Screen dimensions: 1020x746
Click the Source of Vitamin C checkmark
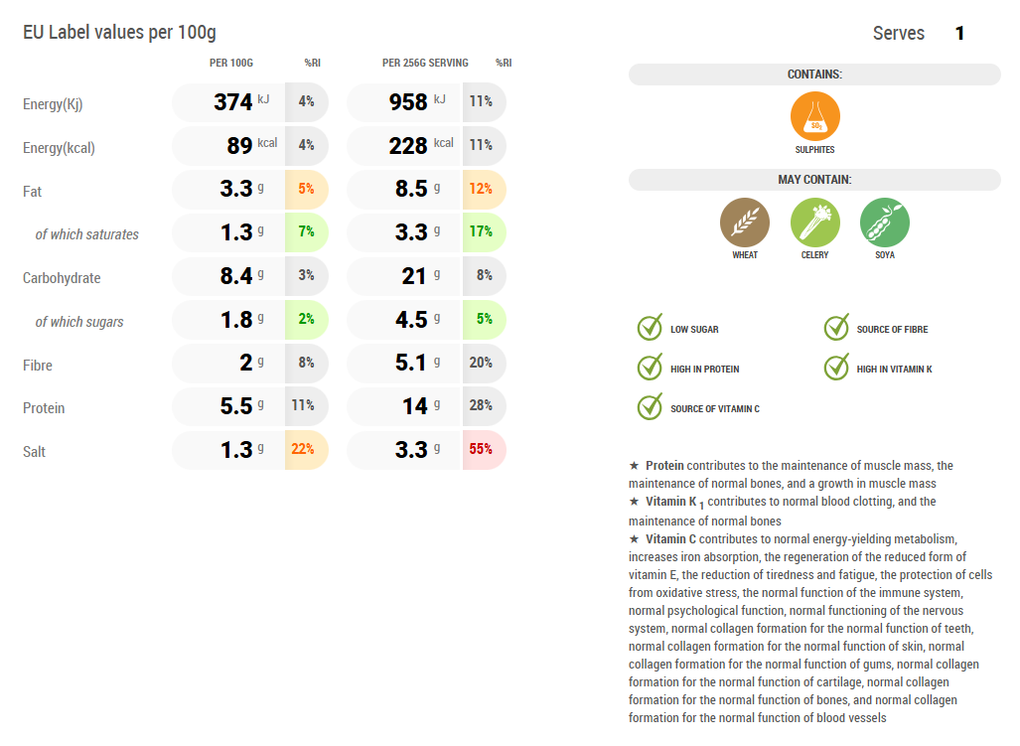650,407
